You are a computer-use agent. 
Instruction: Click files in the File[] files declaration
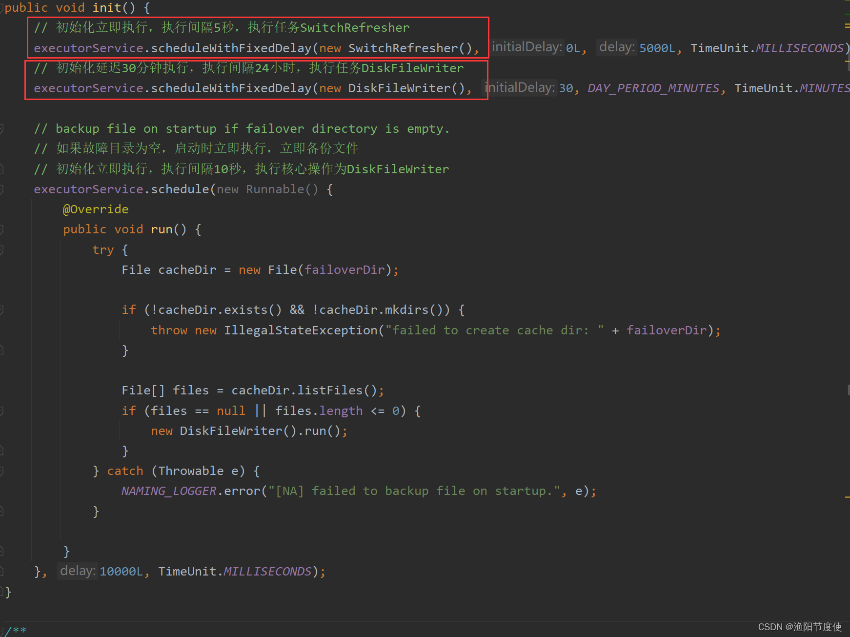(x=191, y=390)
